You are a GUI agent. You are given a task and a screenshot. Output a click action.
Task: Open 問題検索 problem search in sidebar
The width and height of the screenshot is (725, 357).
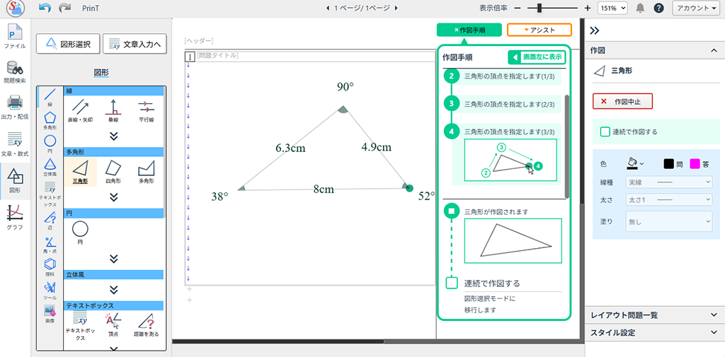pyautogui.click(x=14, y=72)
